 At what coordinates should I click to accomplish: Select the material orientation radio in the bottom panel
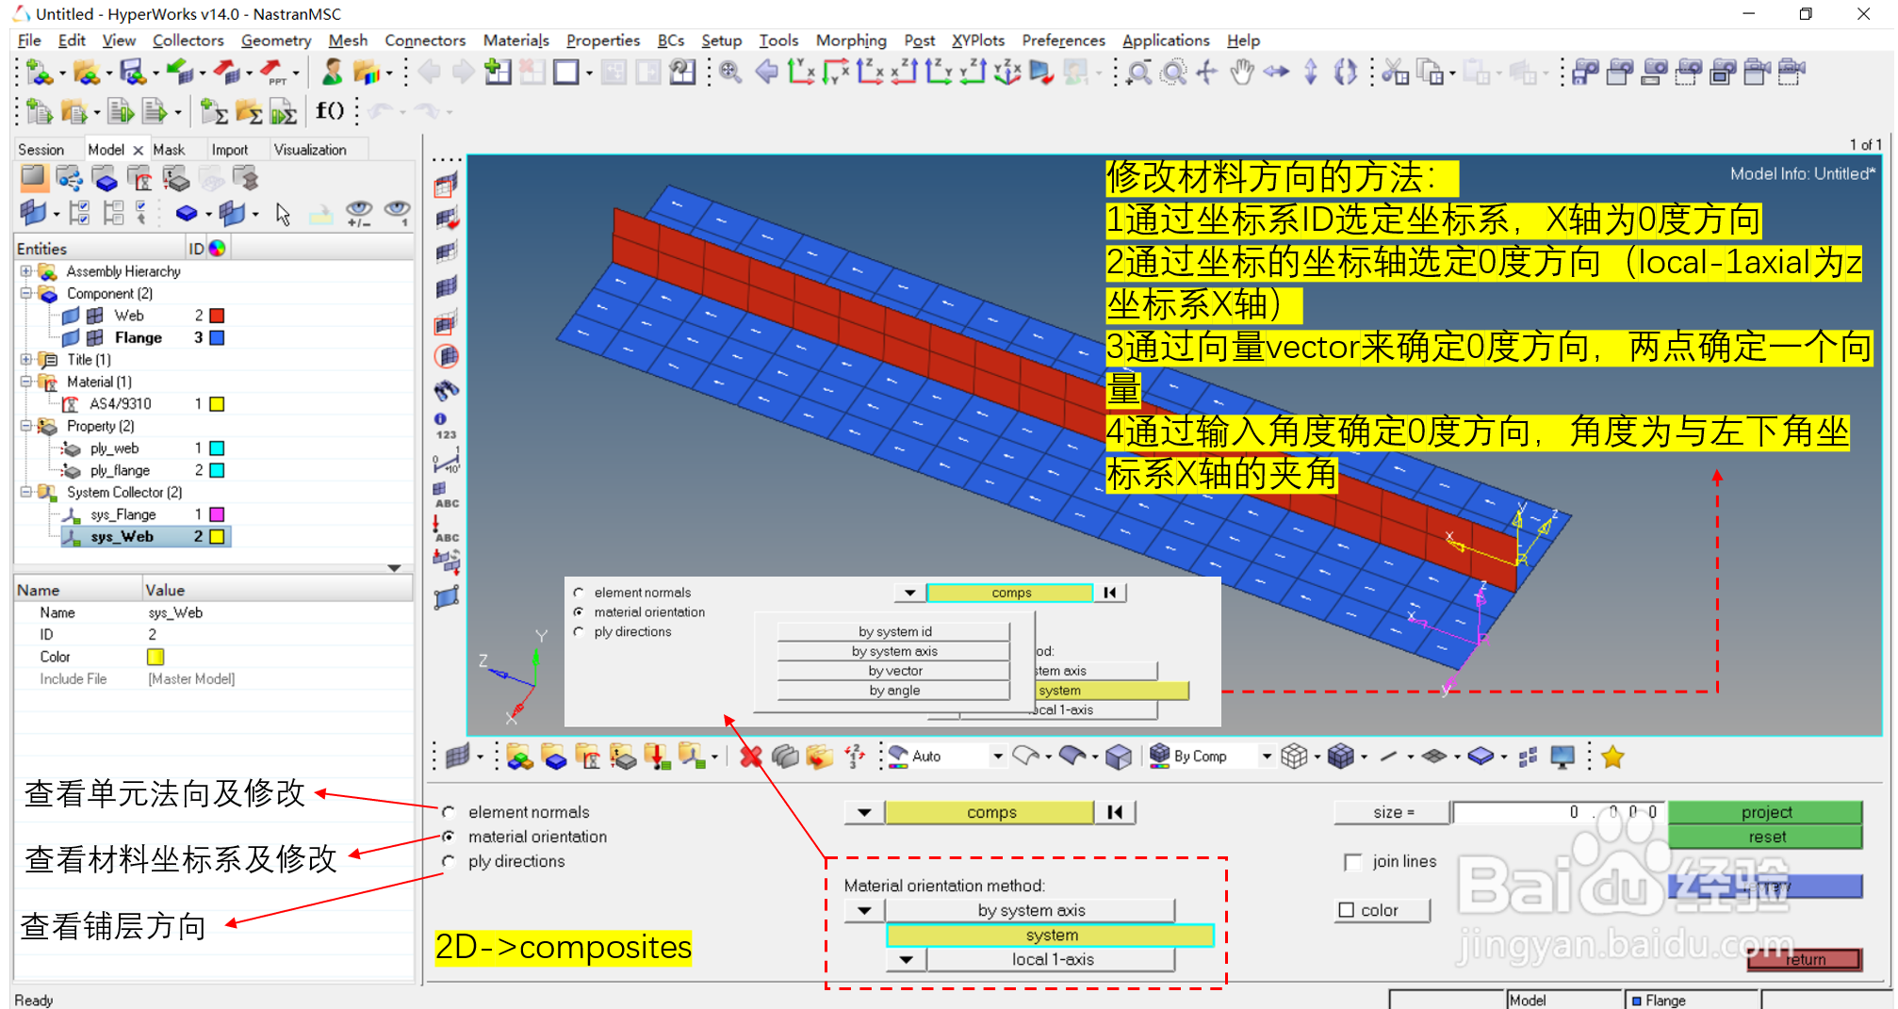pos(449,837)
